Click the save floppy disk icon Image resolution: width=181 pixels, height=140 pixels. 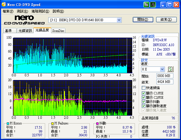(x=153, y=5)
